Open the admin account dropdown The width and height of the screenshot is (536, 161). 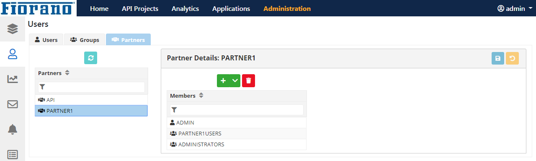click(x=515, y=8)
